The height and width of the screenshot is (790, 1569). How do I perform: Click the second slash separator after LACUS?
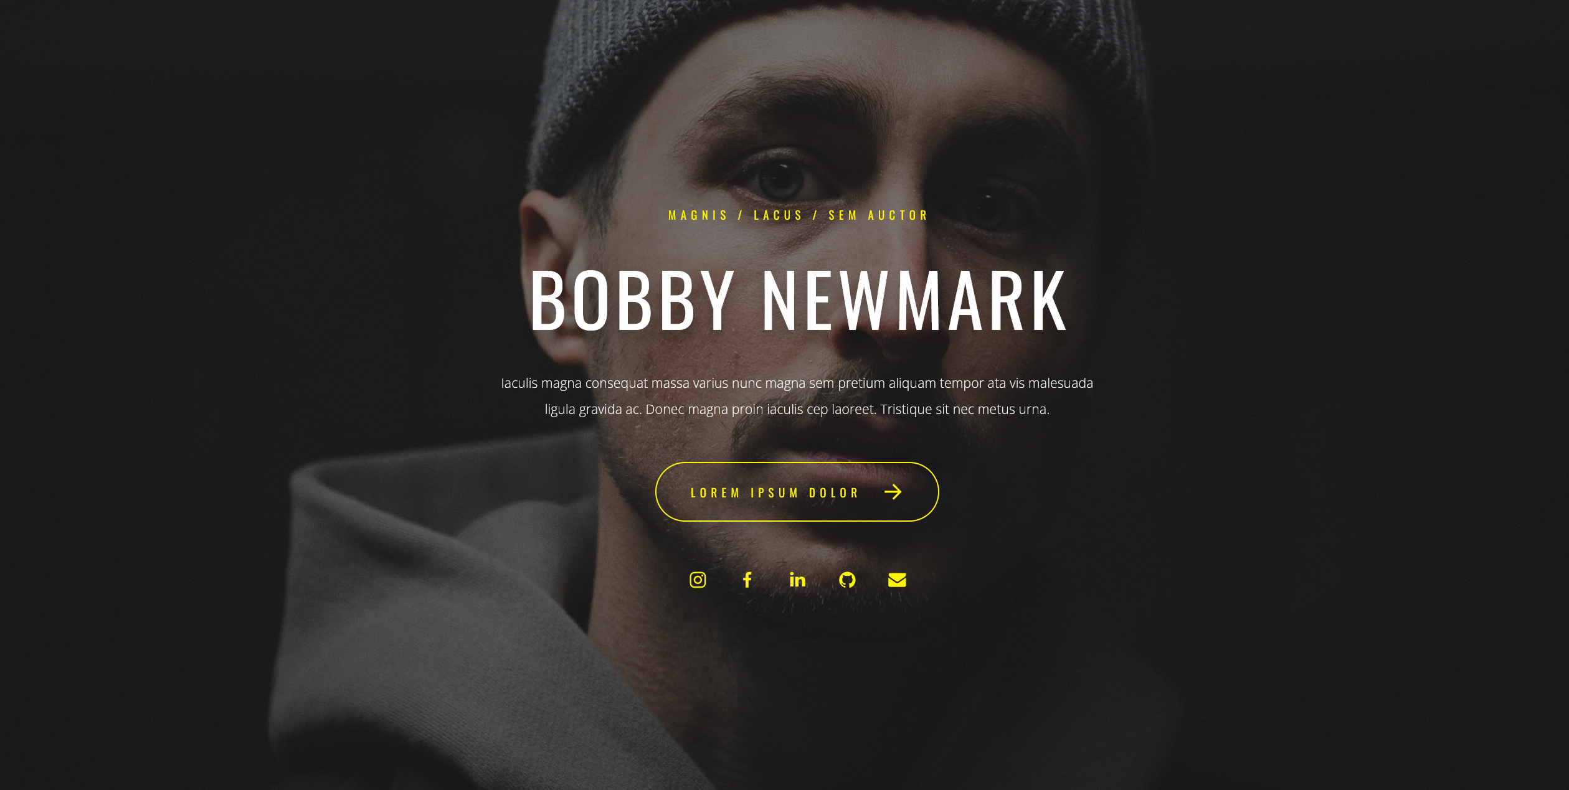(815, 215)
